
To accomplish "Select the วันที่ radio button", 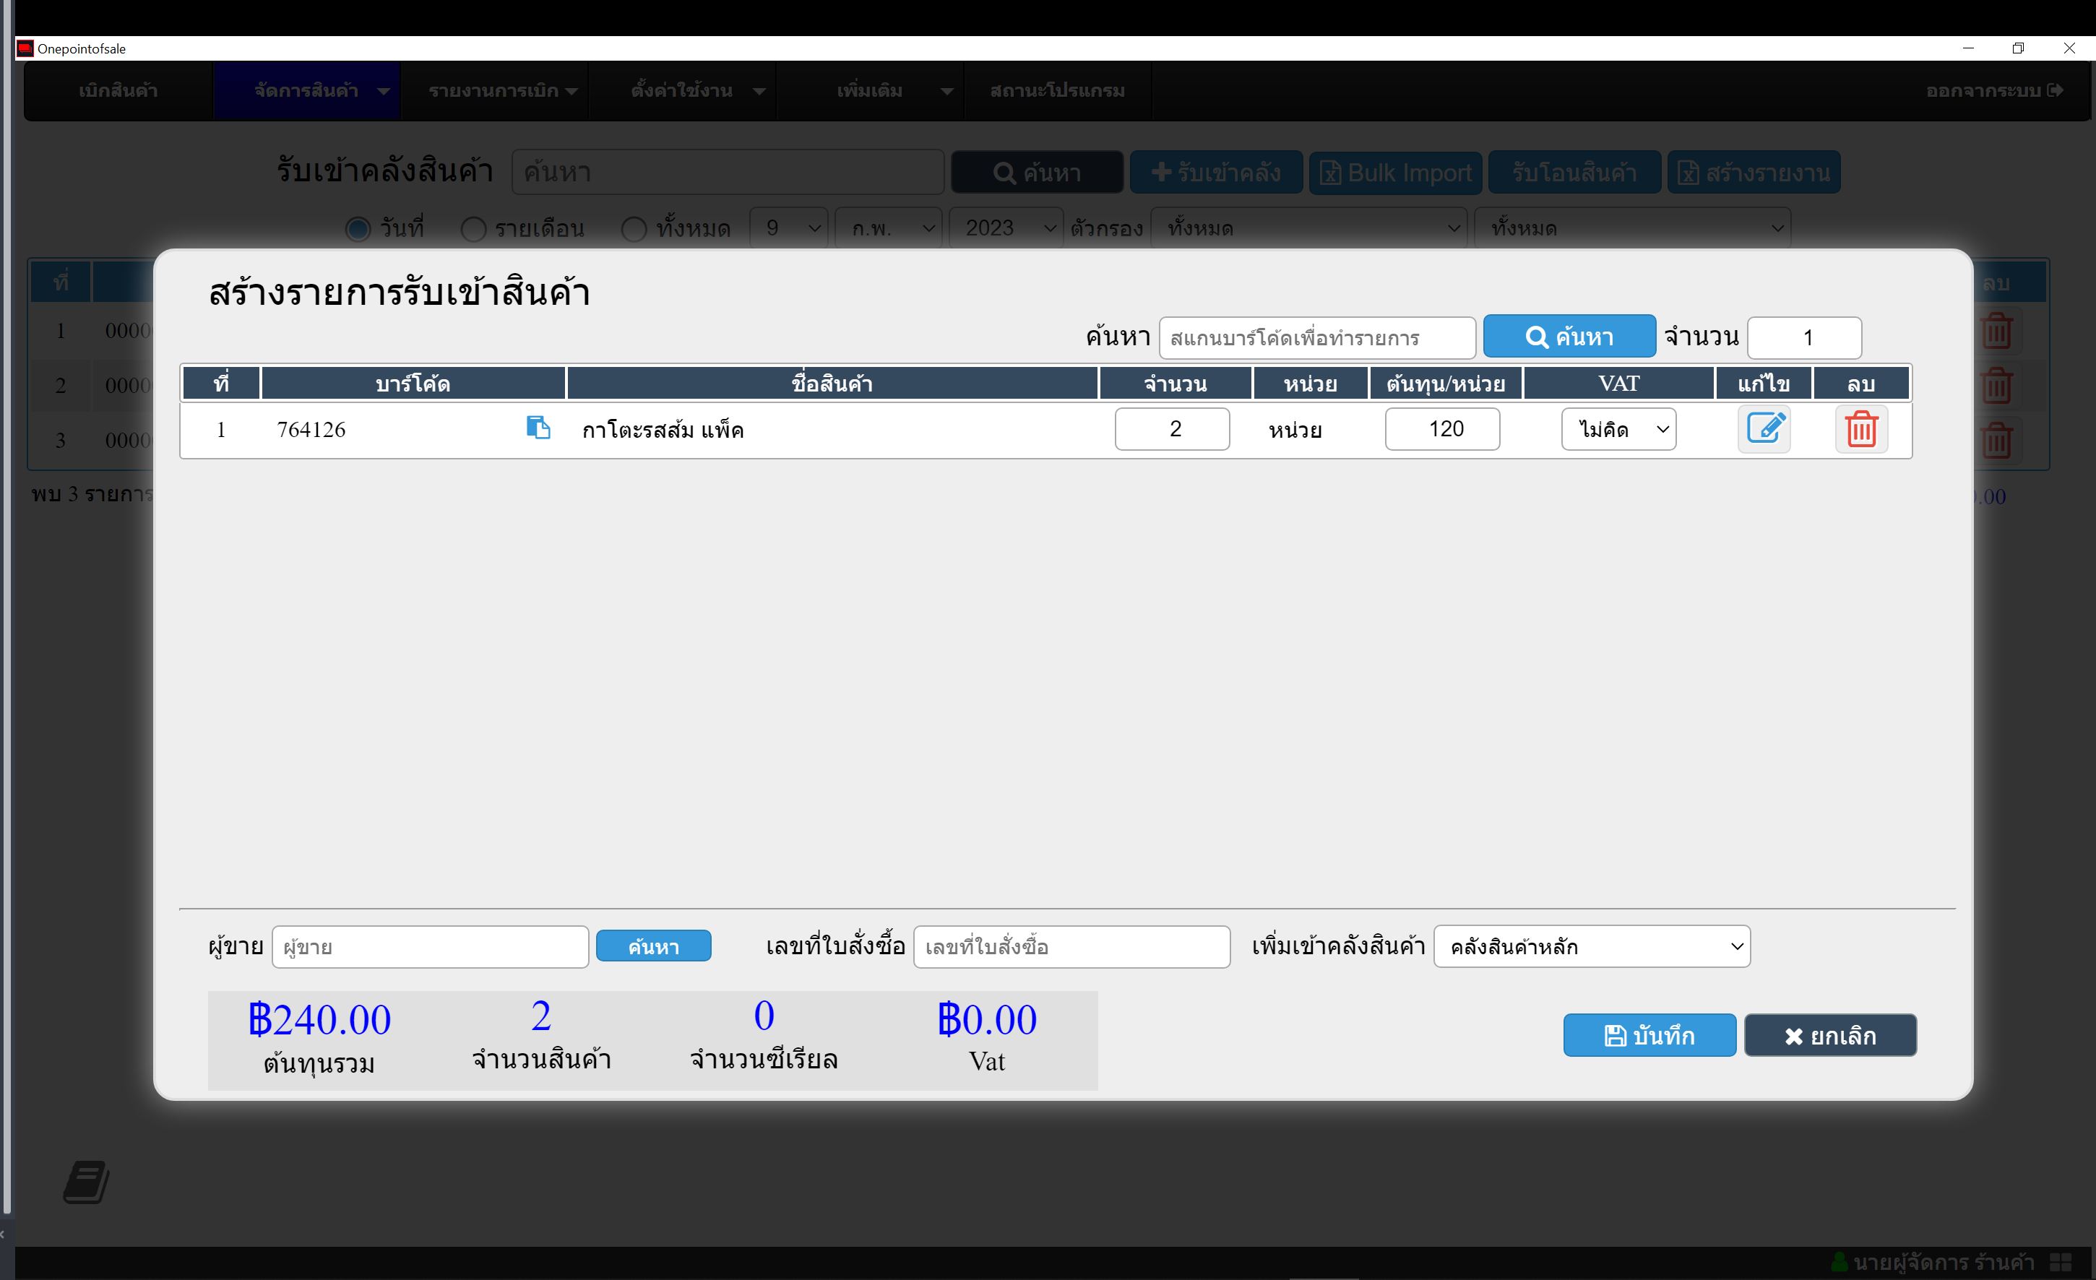I will [x=358, y=229].
